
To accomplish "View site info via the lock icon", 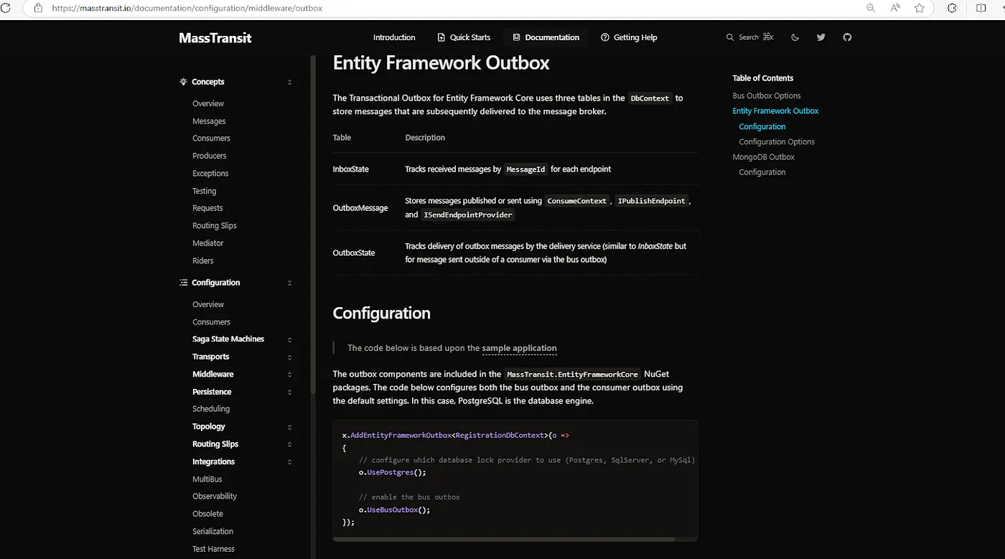I will click(x=38, y=8).
